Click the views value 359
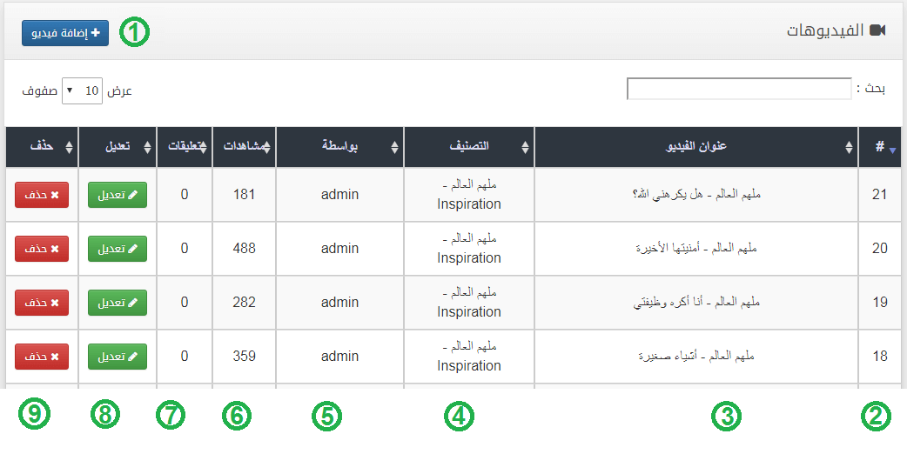Viewport: 907px width, 454px height. point(244,357)
